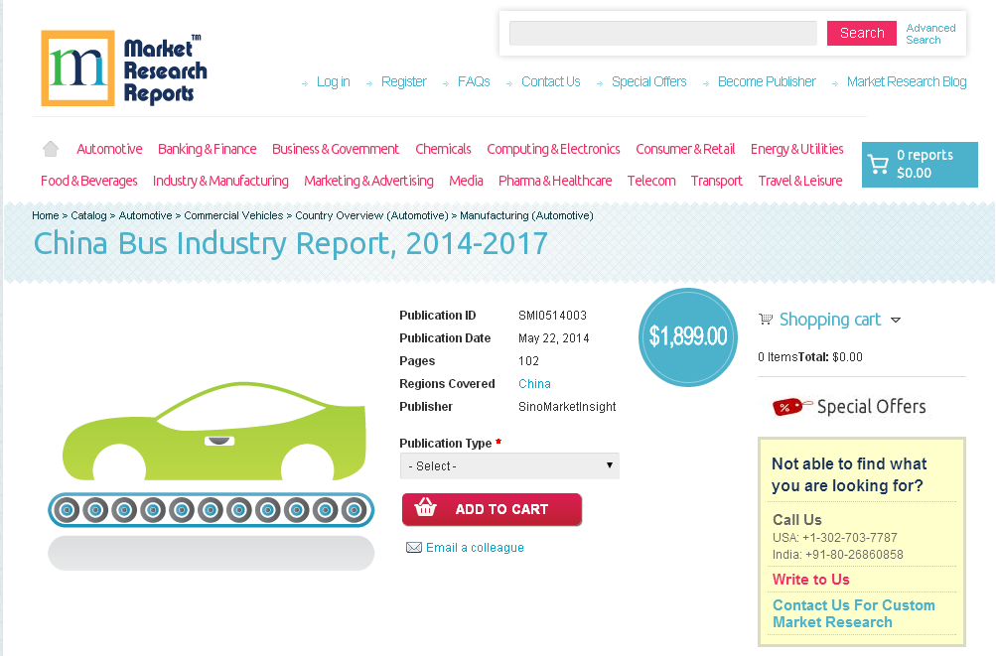Image resolution: width=996 pixels, height=656 pixels.
Task: Select the Telecom category
Action: coord(651,181)
